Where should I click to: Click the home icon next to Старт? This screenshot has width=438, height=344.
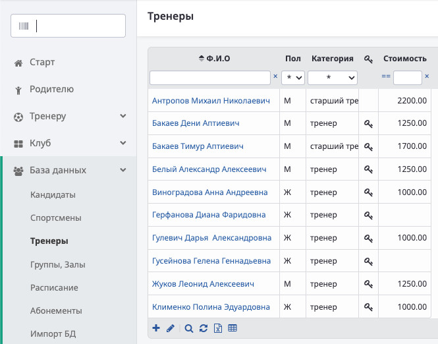(x=18, y=63)
